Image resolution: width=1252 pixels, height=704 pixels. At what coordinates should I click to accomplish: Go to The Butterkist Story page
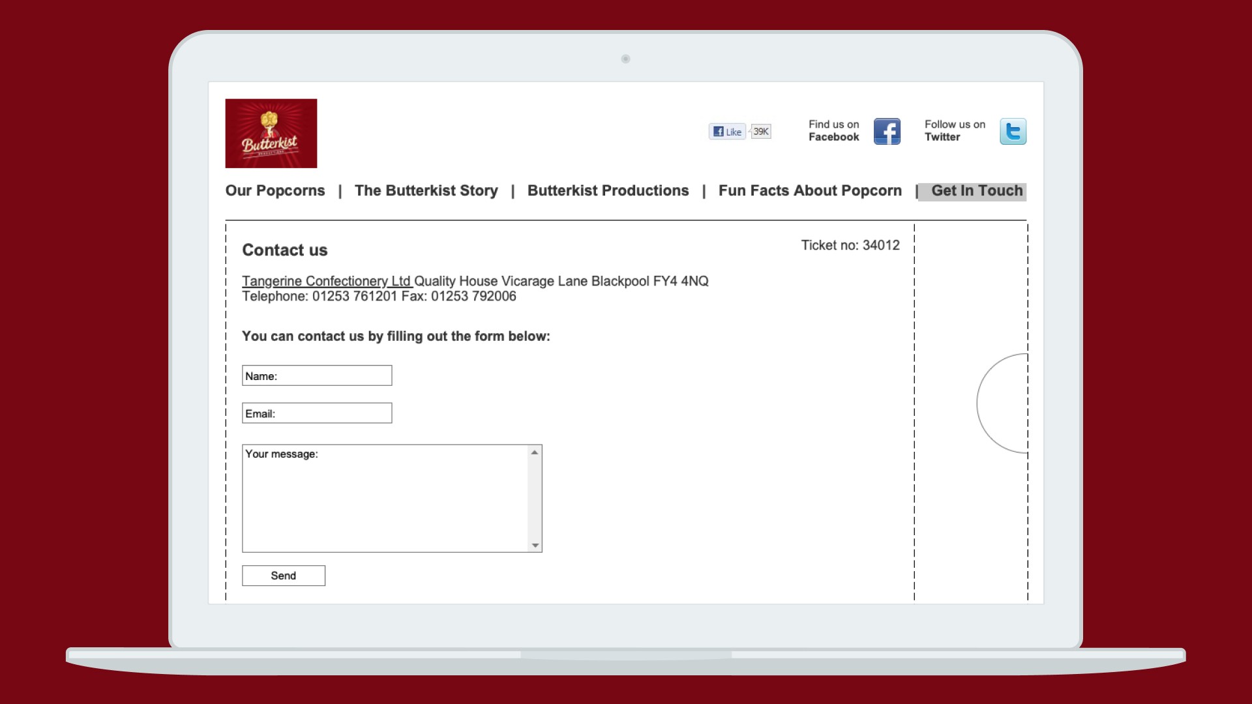[x=426, y=190]
